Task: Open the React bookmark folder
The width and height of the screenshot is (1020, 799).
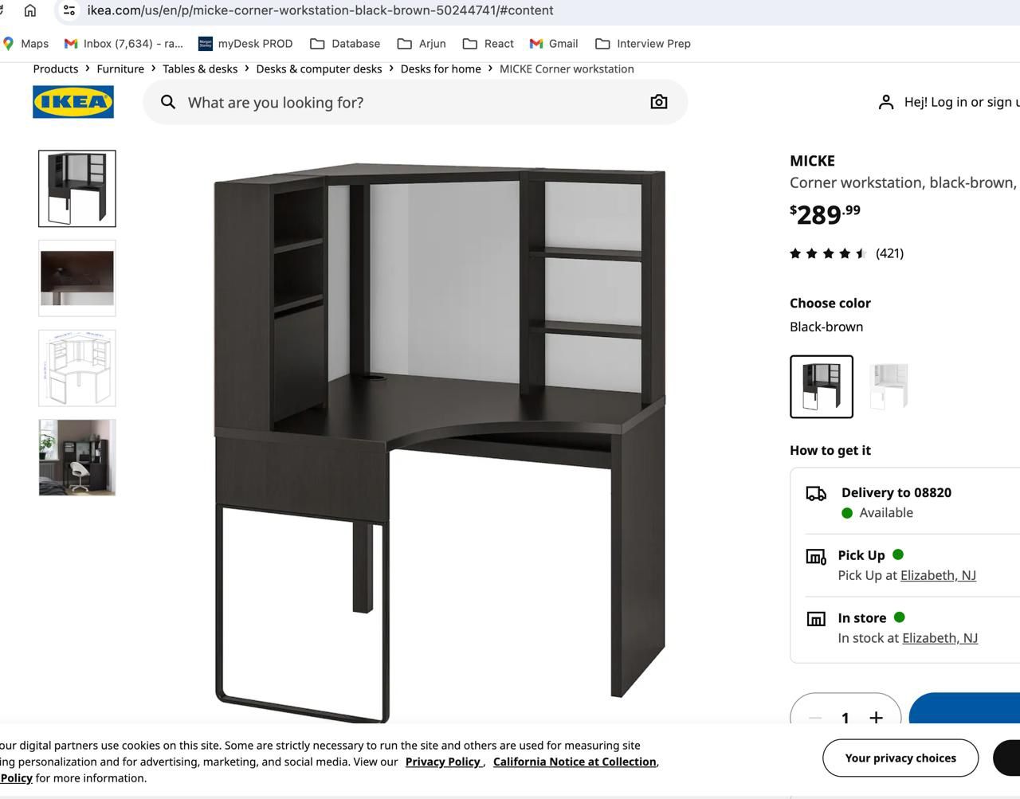Action: [488, 44]
